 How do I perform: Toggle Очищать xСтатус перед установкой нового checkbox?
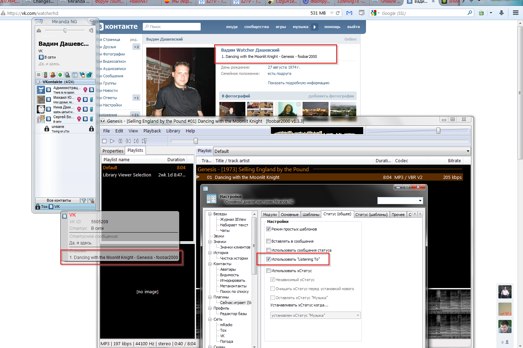click(x=272, y=289)
